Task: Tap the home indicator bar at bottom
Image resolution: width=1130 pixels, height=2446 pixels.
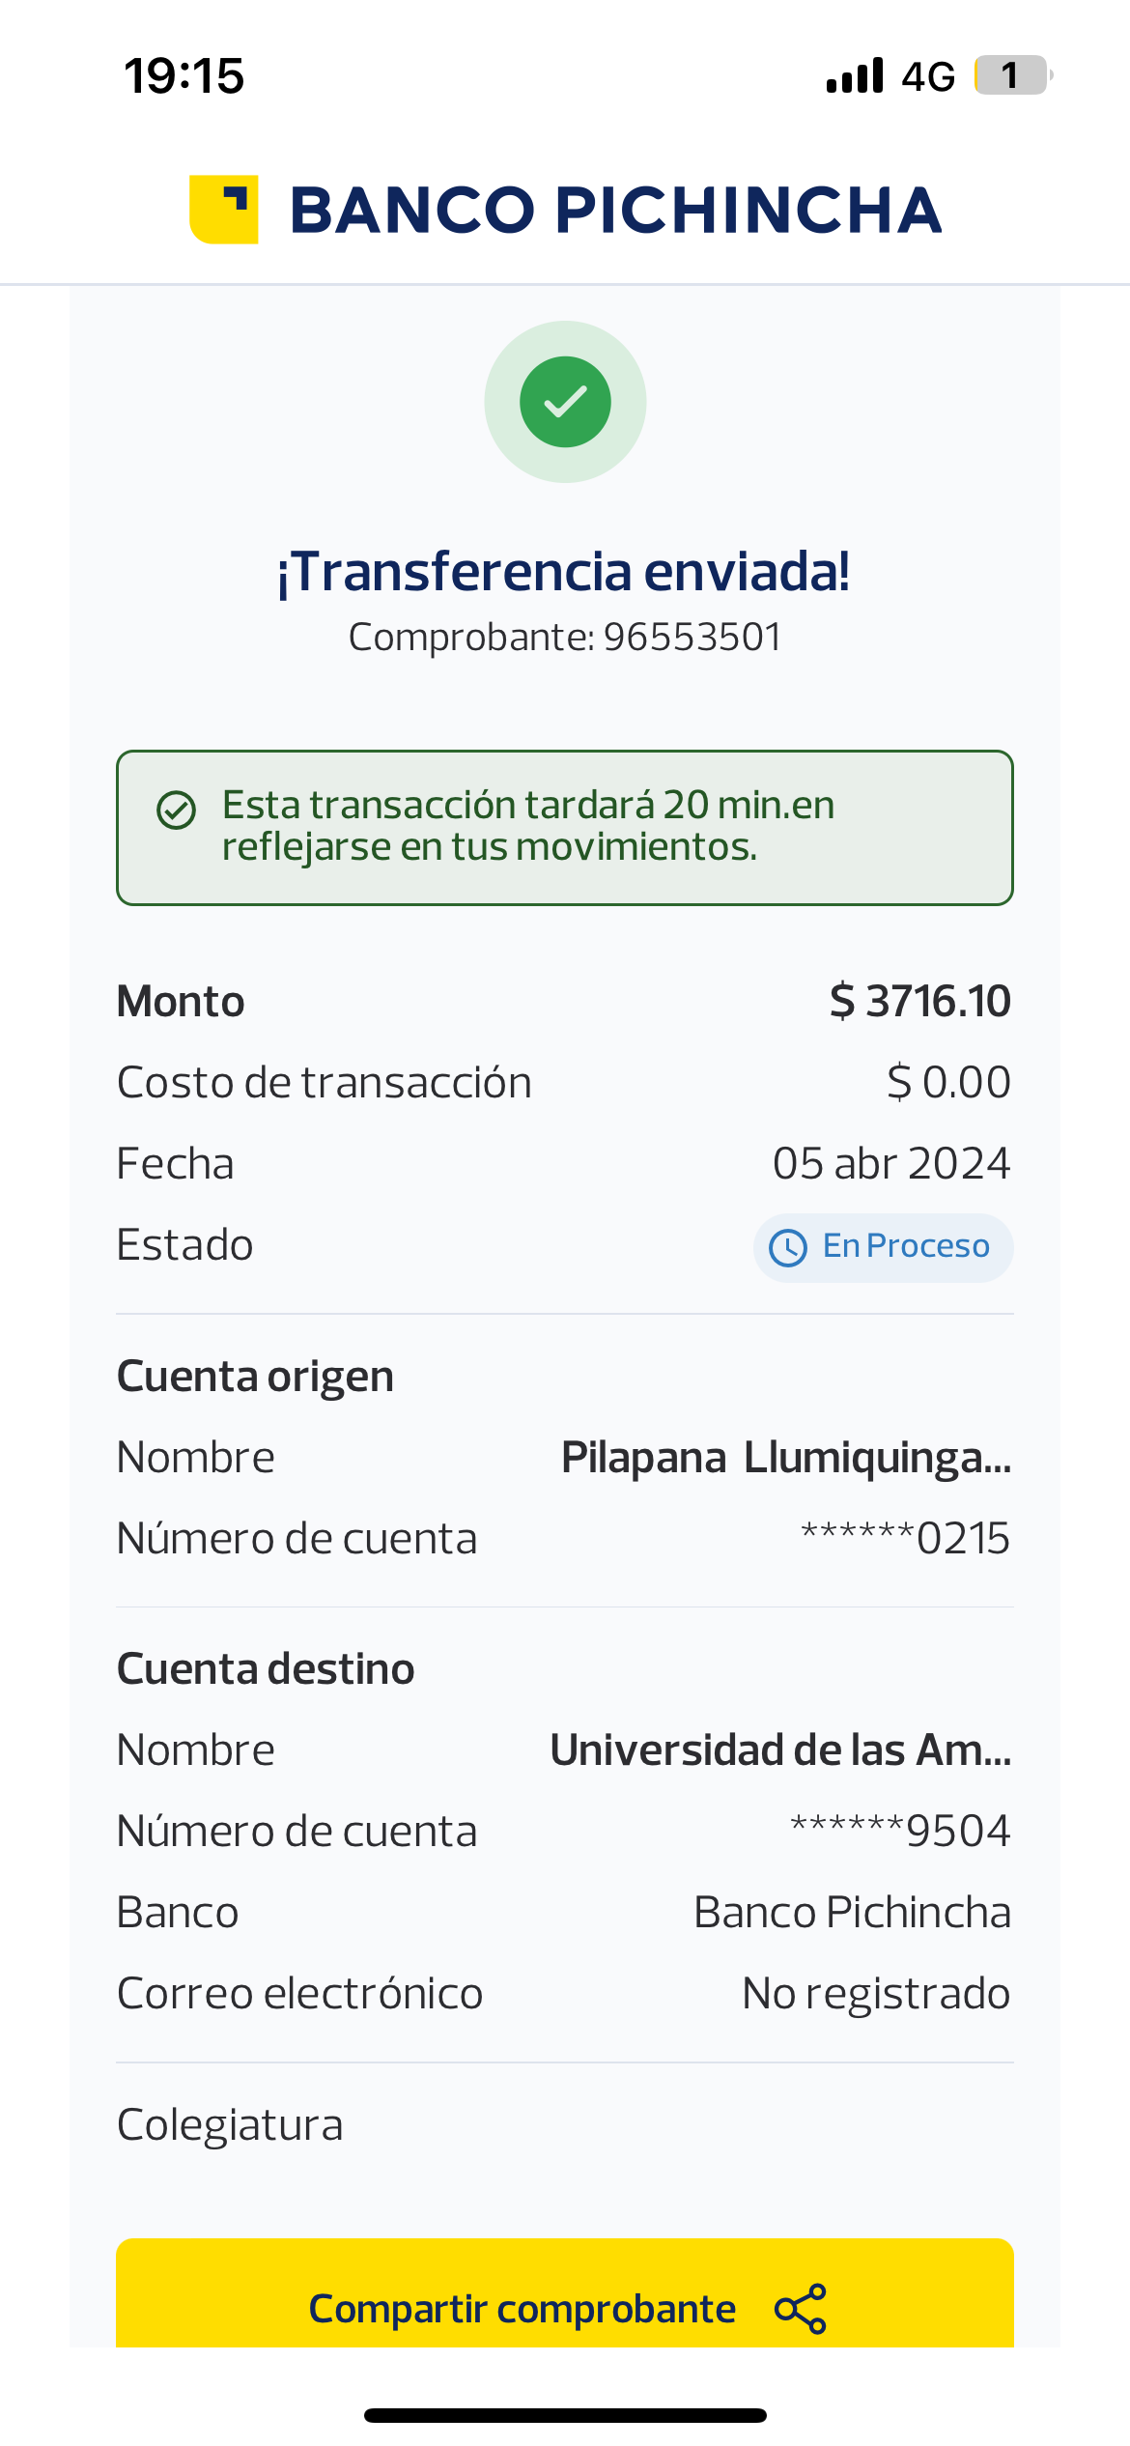Action: [565, 2415]
